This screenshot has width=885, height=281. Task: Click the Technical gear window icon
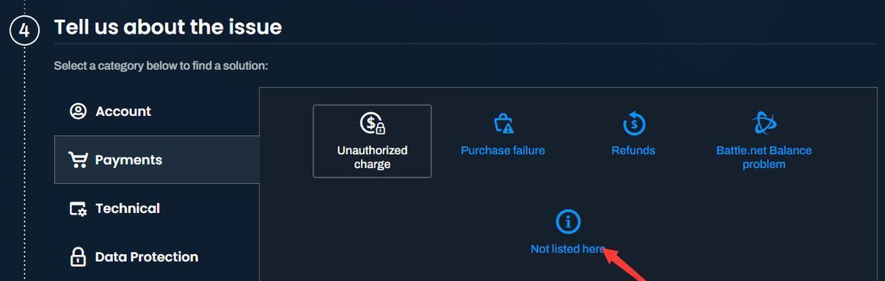(x=78, y=208)
